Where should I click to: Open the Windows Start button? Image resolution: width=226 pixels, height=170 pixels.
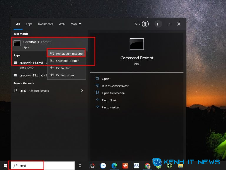pos(5,166)
